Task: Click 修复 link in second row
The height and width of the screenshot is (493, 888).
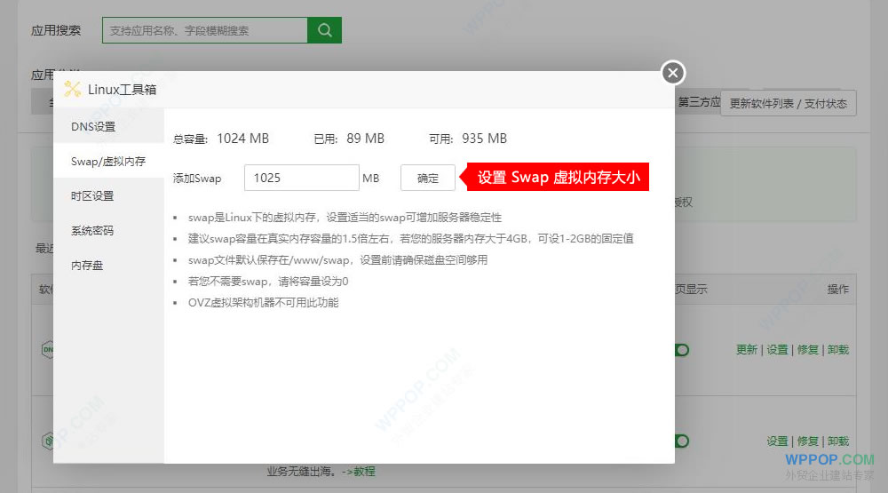Action: [808, 441]
